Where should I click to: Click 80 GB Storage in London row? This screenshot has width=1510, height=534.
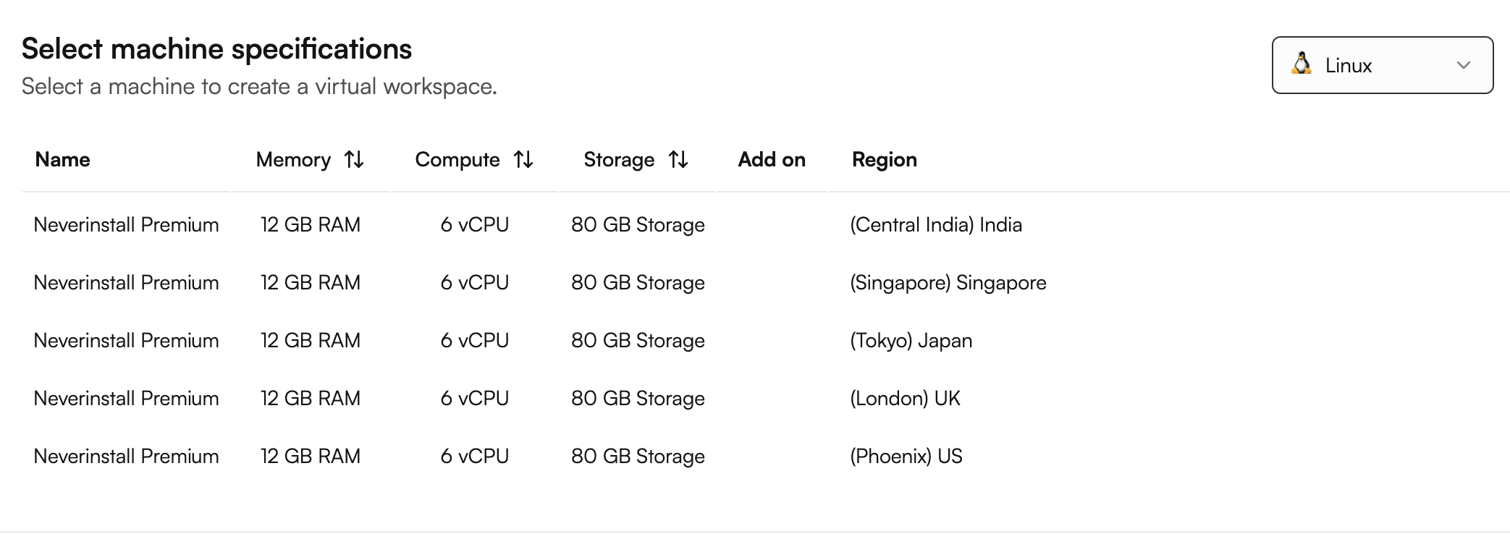(638, 399)
